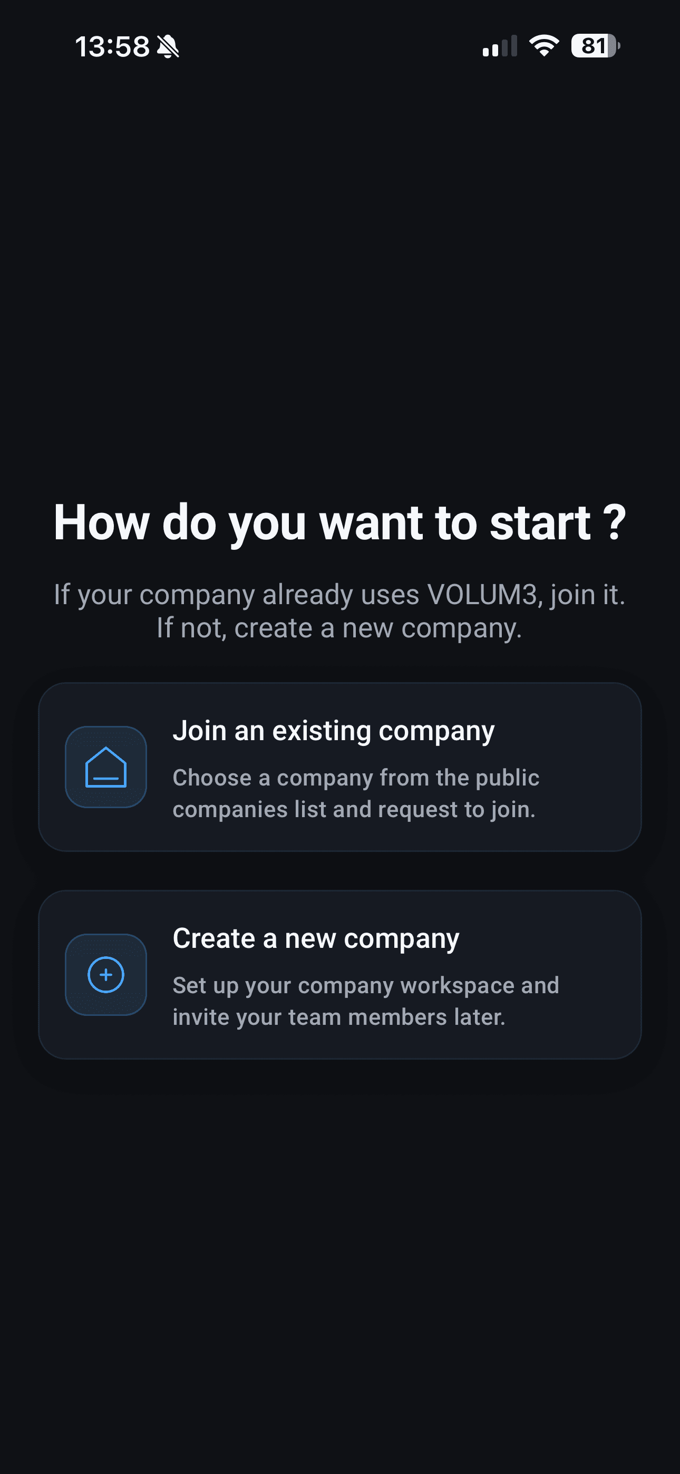This screenshot has height=1474, width=680.
Task: Tap the cellular signal bars icon
Action: coord(500,46)
